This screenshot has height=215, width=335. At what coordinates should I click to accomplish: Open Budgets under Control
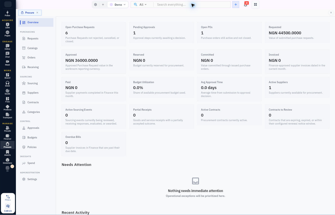click(36, 138)
